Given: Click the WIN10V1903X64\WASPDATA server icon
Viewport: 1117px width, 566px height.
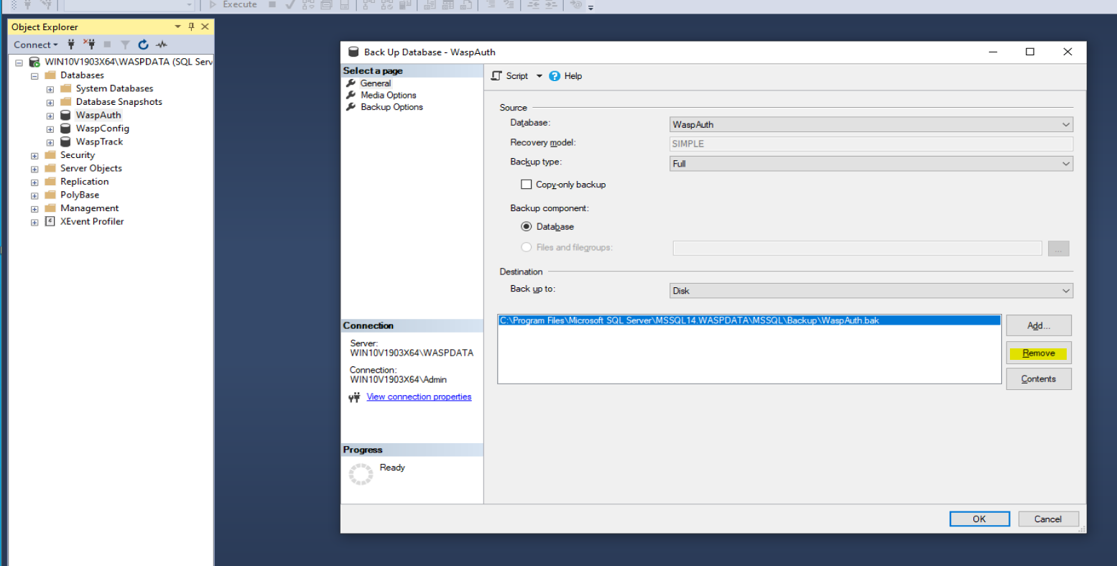Looking at the screenshot, I should [x=34, y=62].
